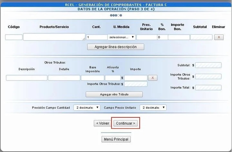Screen dimensions: 232x152
Task: Click into the Producto/Servicio text area
Action: coord(54,37)
